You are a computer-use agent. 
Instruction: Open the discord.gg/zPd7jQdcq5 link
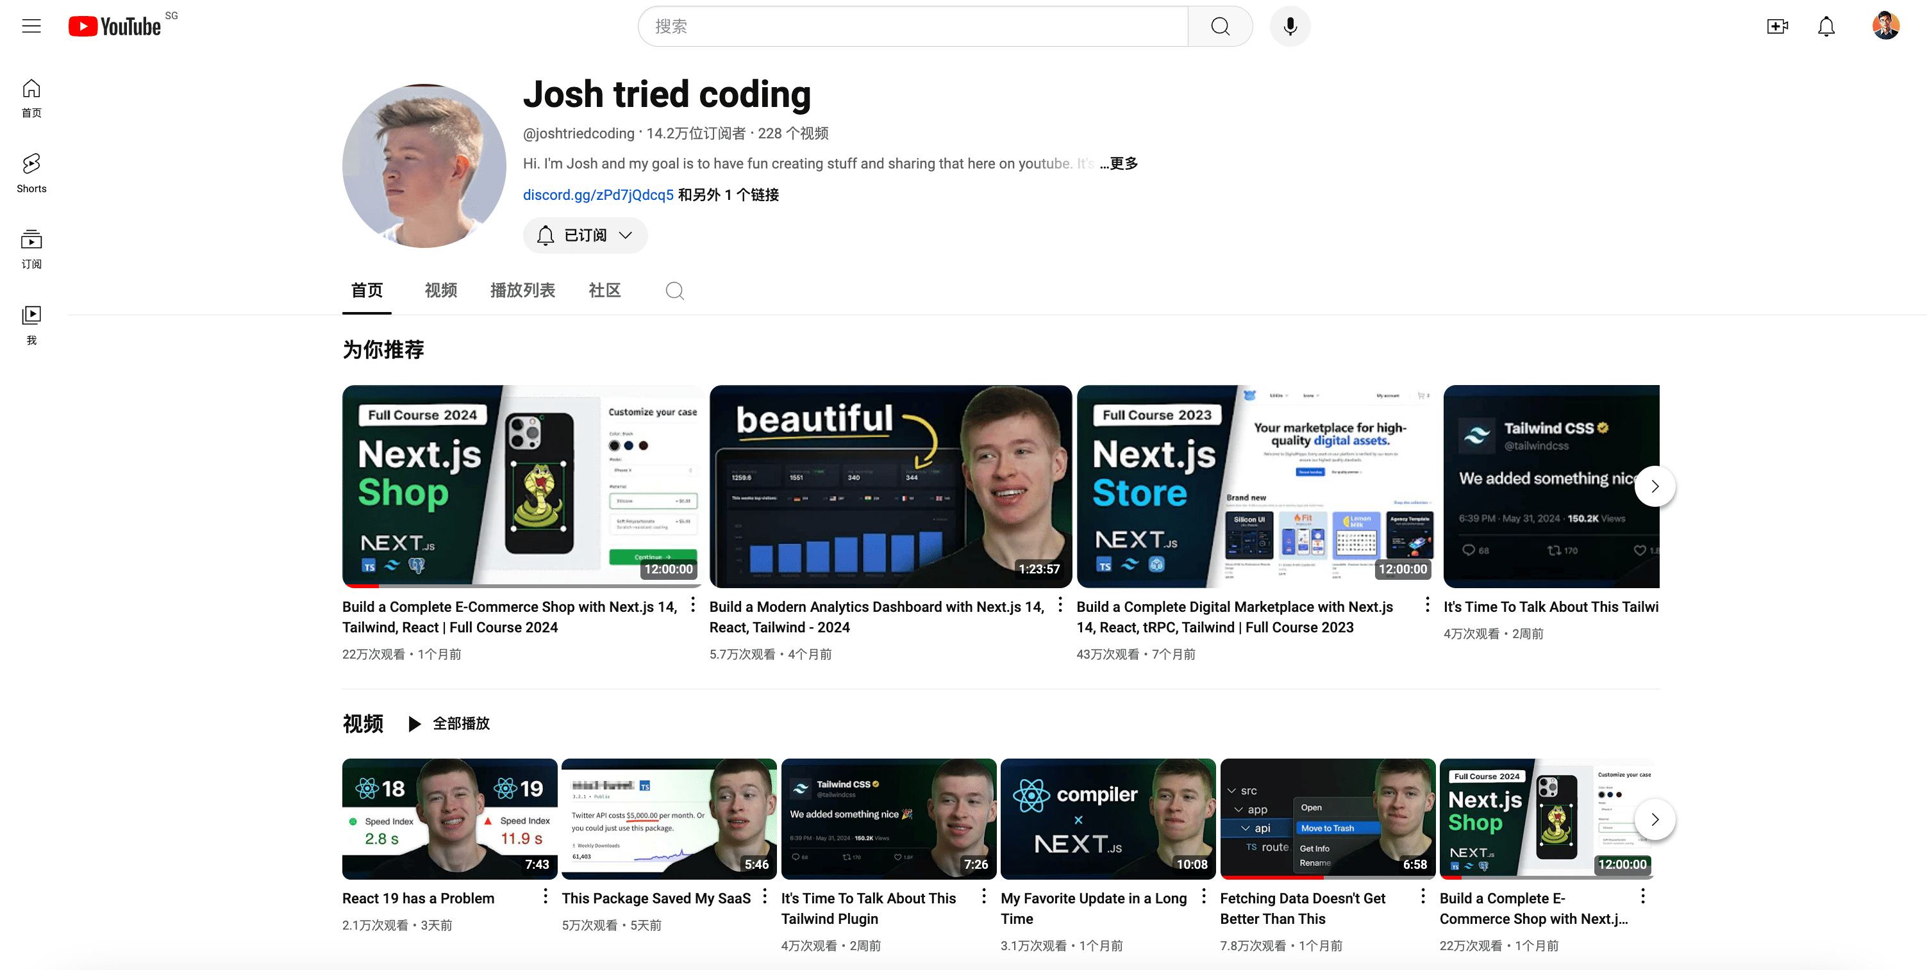pyautogui.click(x=599, y=195)
